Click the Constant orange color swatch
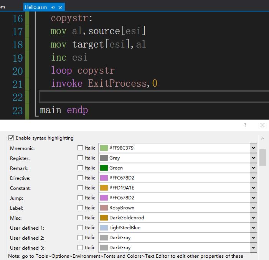 click(x=104, y=188)
